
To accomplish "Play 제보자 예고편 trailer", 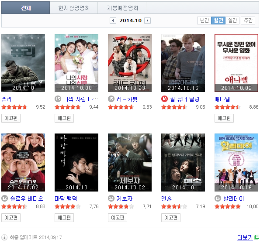I will pyautogui.click(x=118, y=218).
